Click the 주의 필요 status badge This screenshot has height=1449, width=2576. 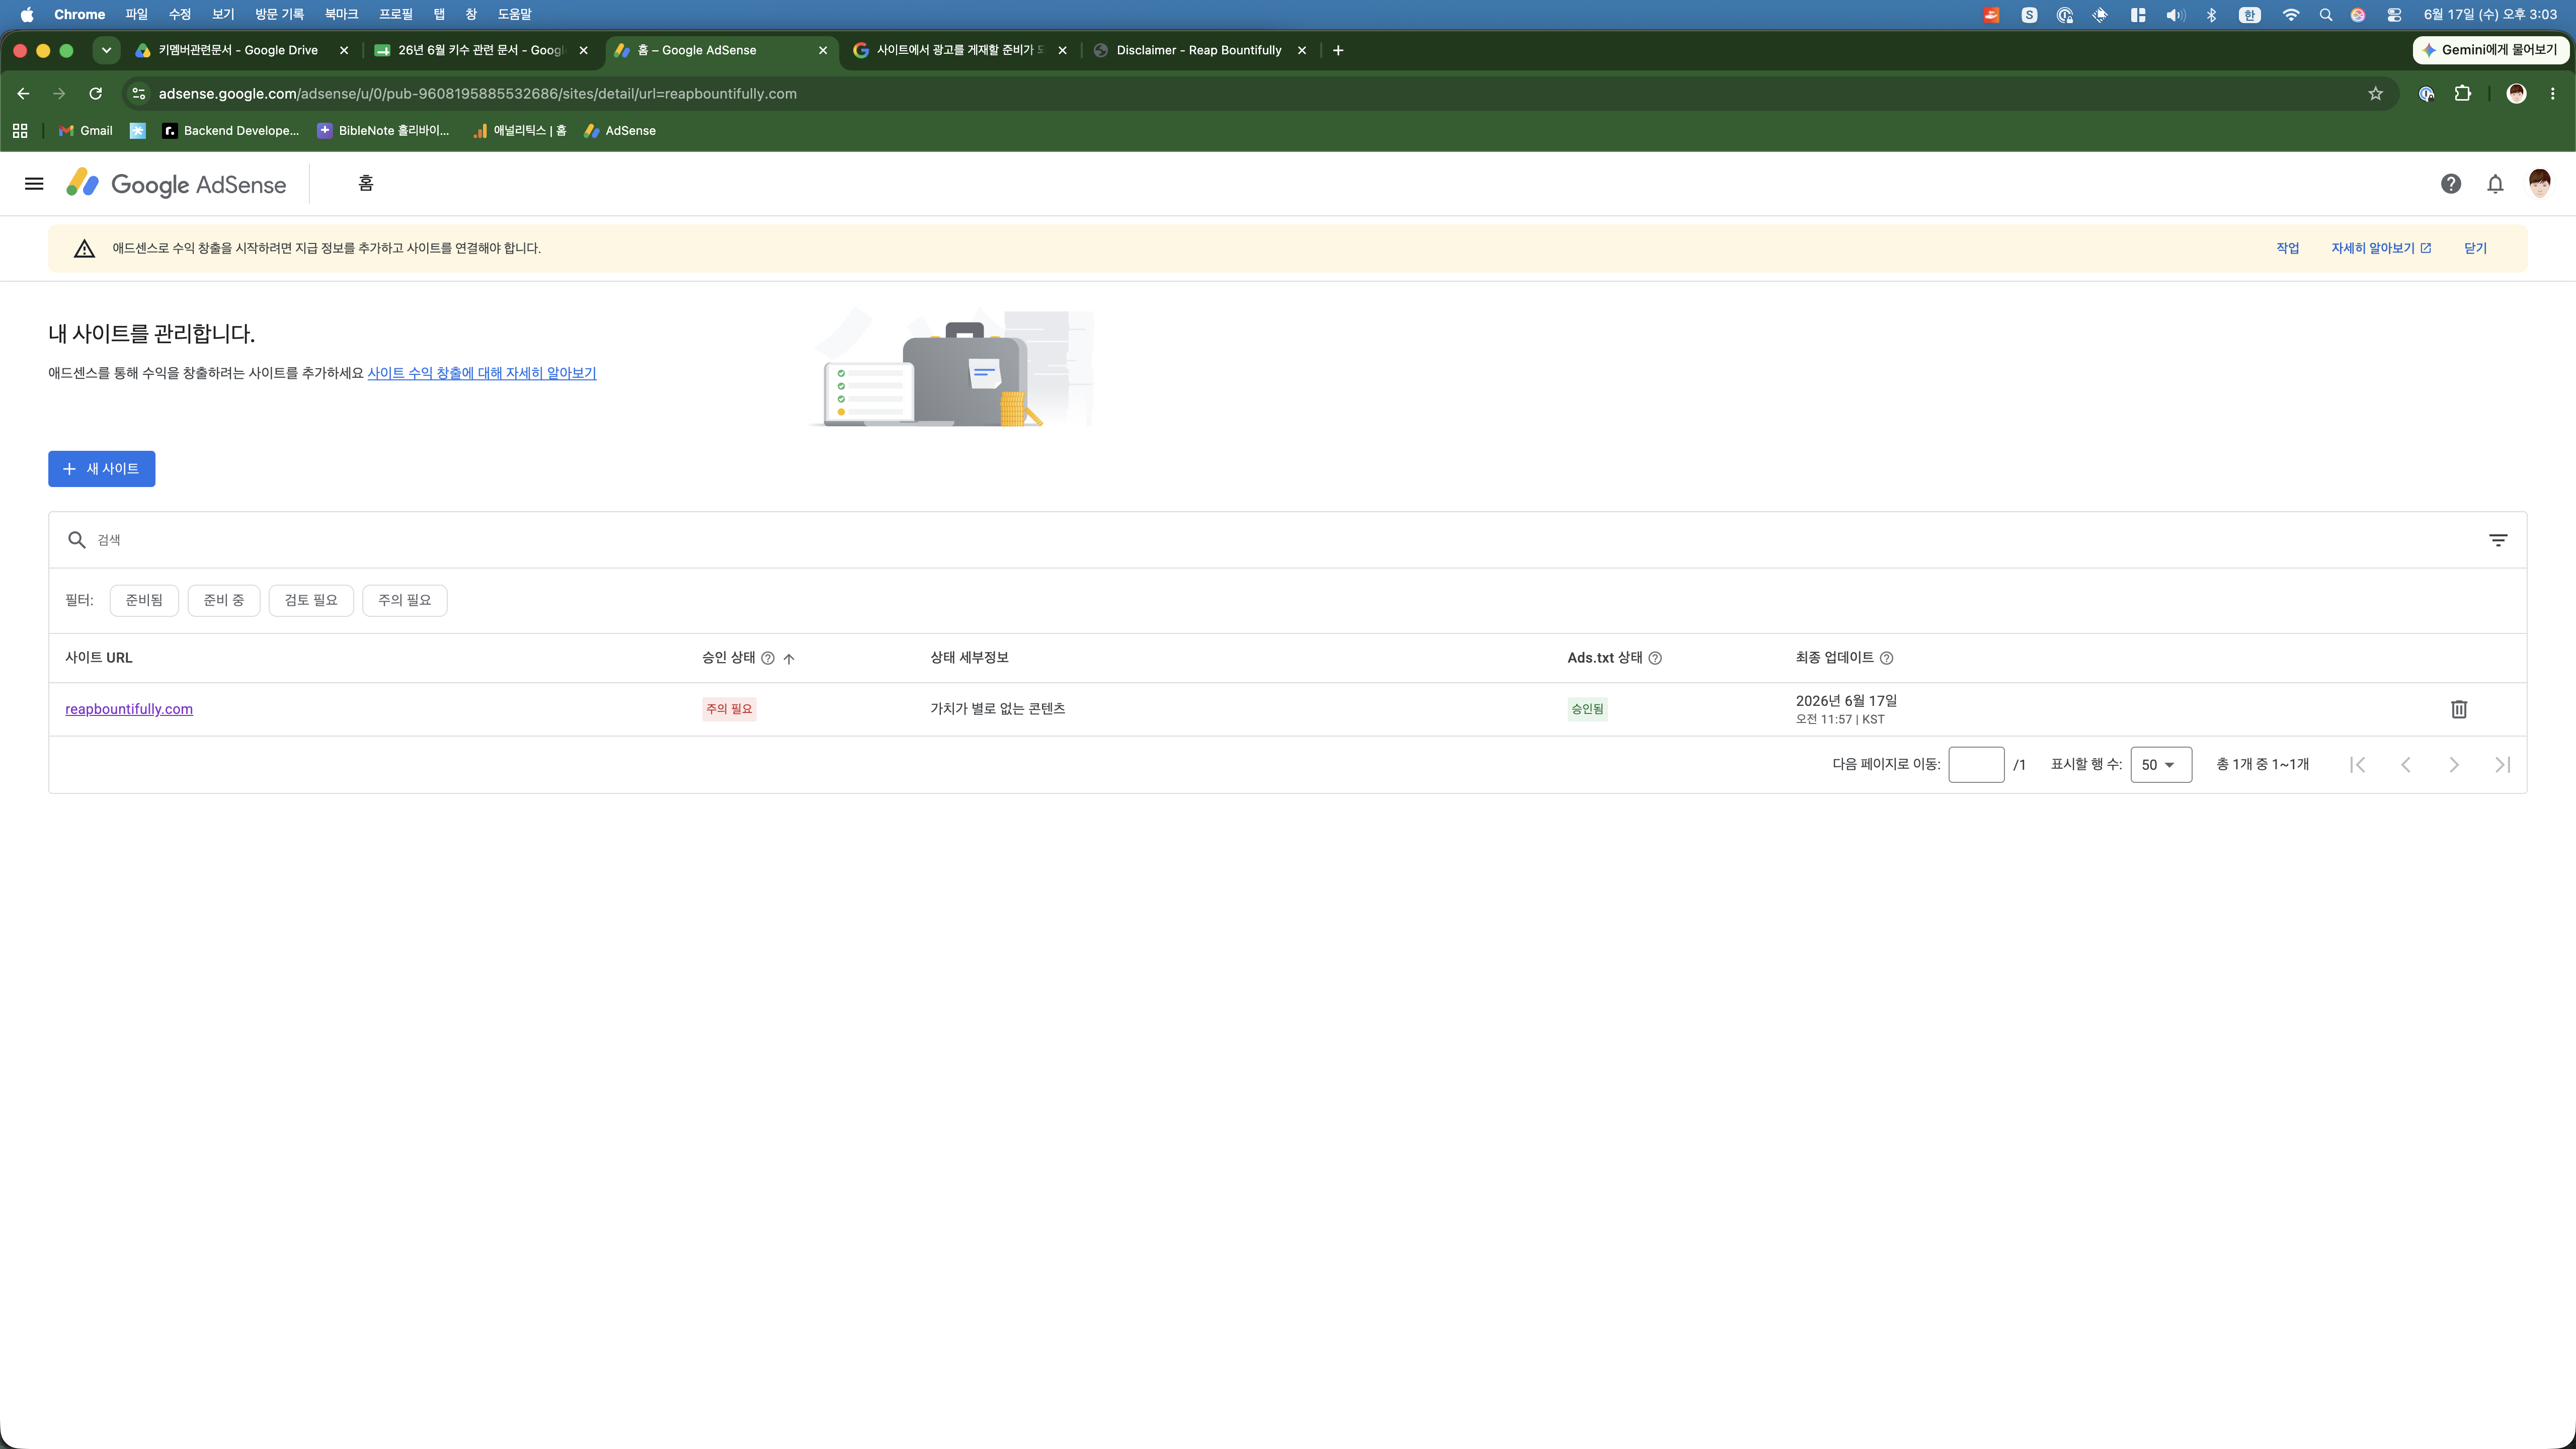pos(729,709)
